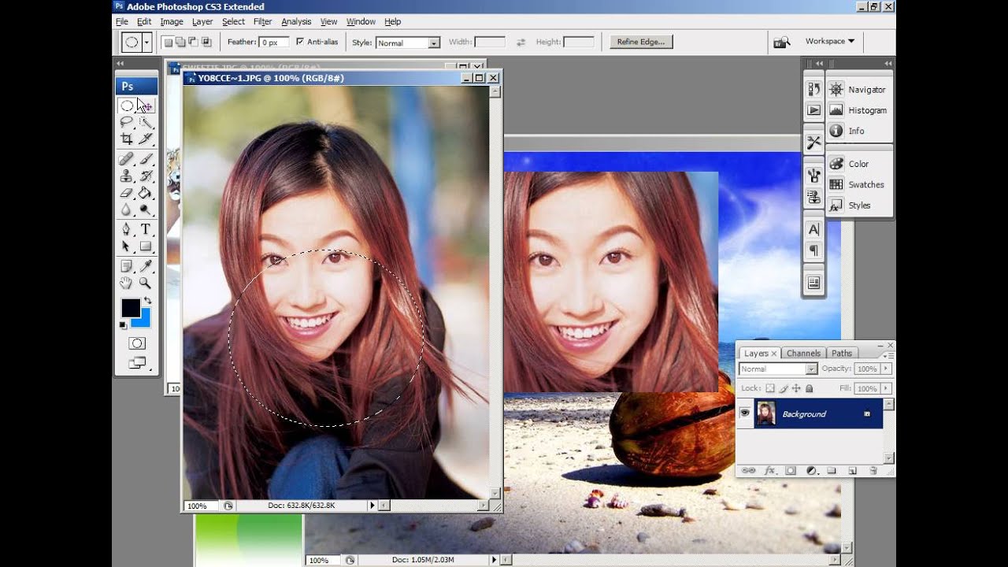
Task: Click the delete layer trash icon
Action: pos(873,471)
